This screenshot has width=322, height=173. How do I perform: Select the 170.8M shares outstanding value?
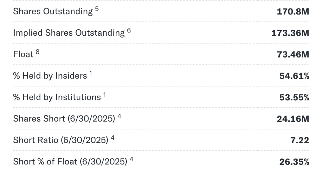coord(293,12)
